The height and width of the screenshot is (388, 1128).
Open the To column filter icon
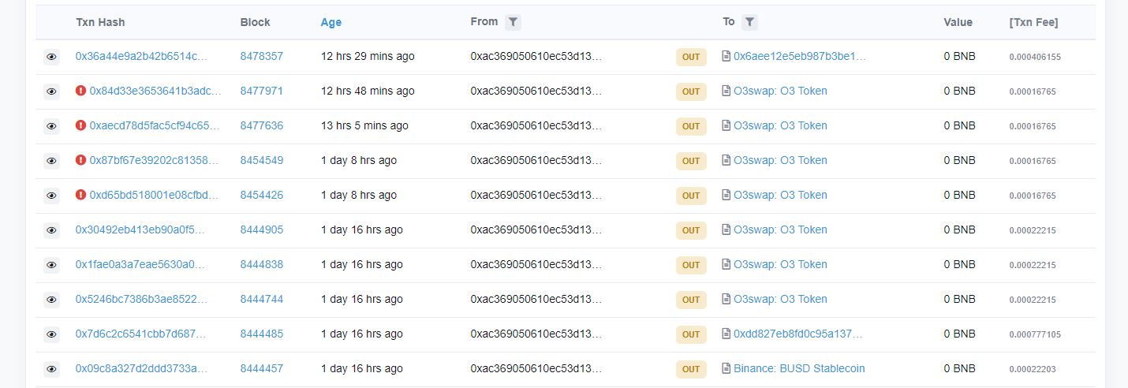(749, 22)
